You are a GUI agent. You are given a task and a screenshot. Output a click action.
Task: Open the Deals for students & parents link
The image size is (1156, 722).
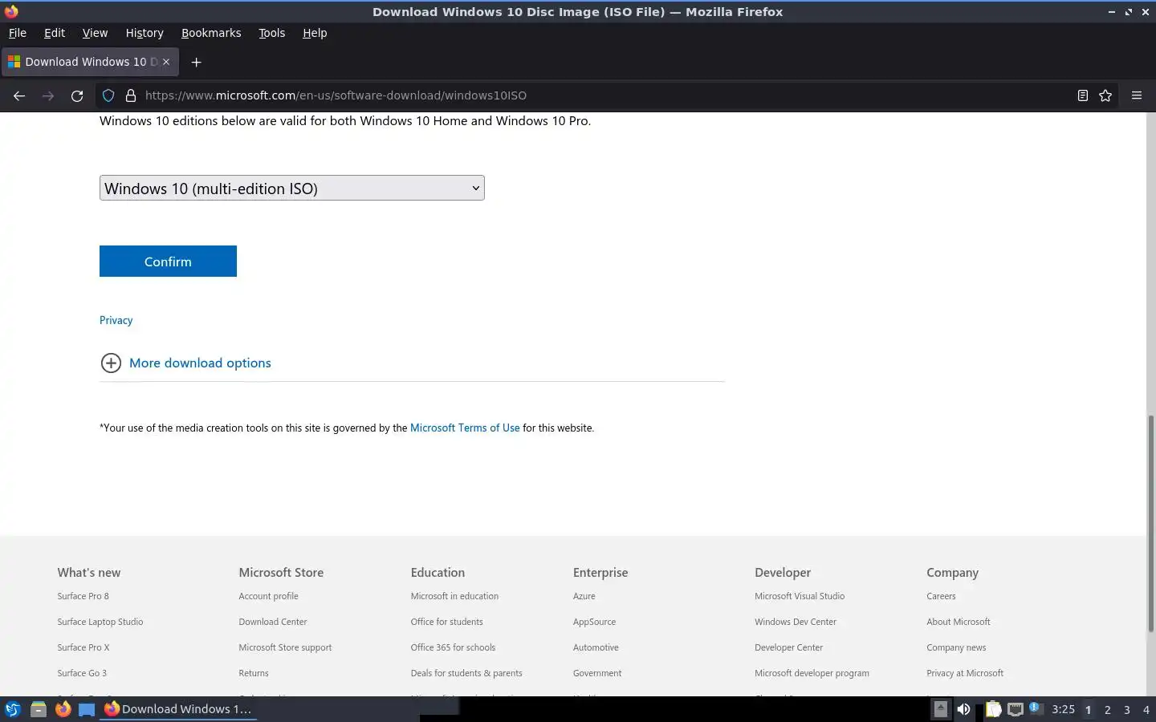point(466,673)
